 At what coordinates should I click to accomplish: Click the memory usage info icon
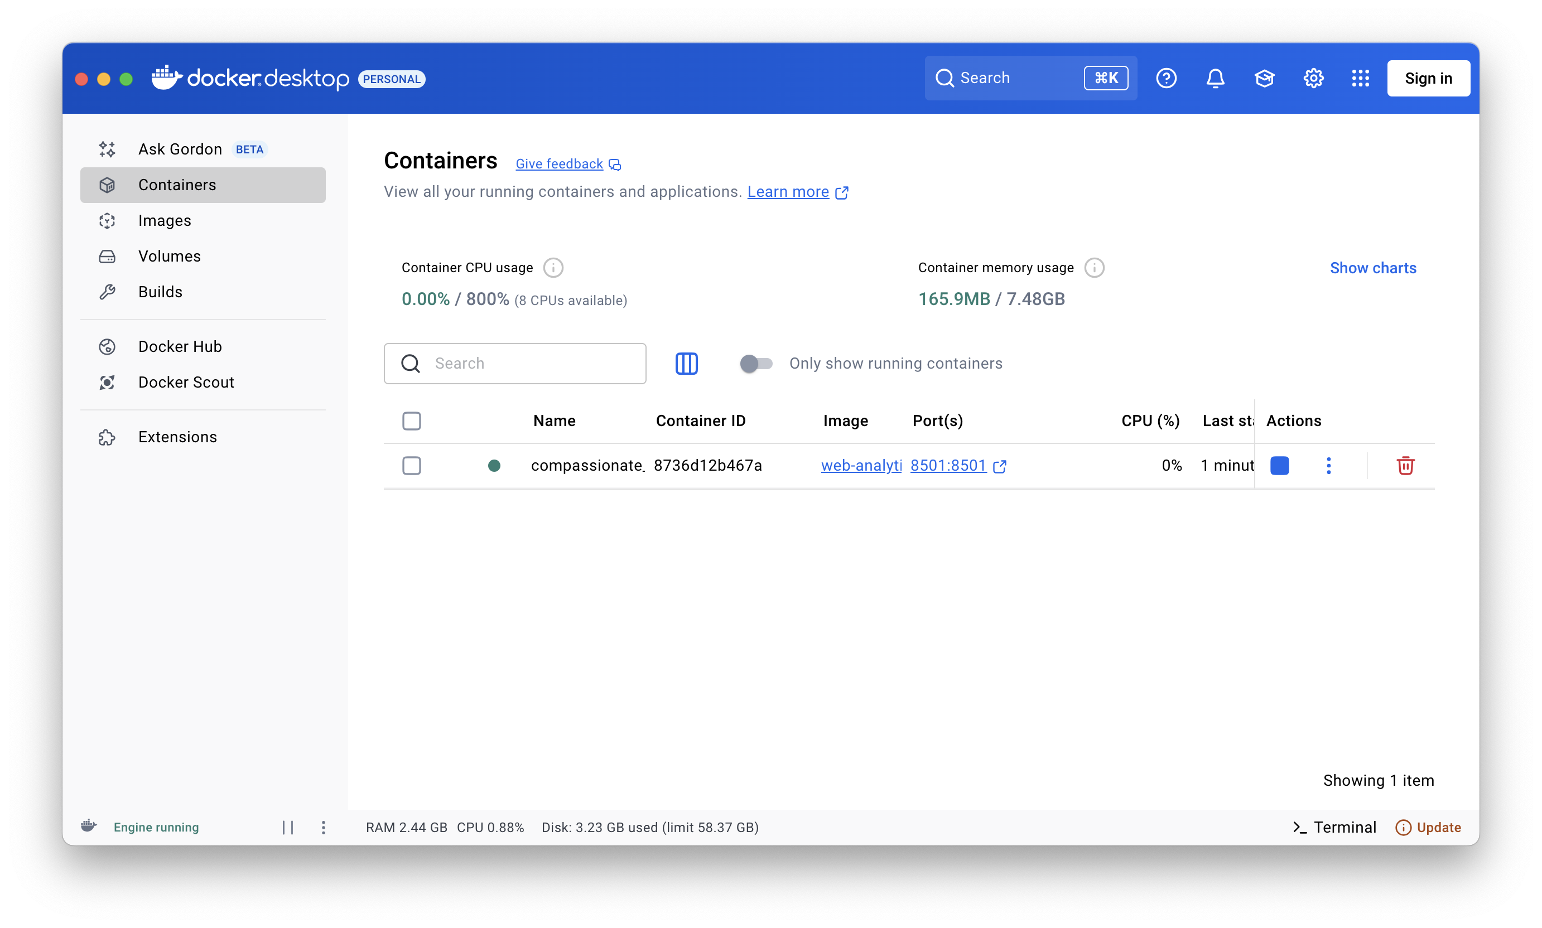[1093, 268]
